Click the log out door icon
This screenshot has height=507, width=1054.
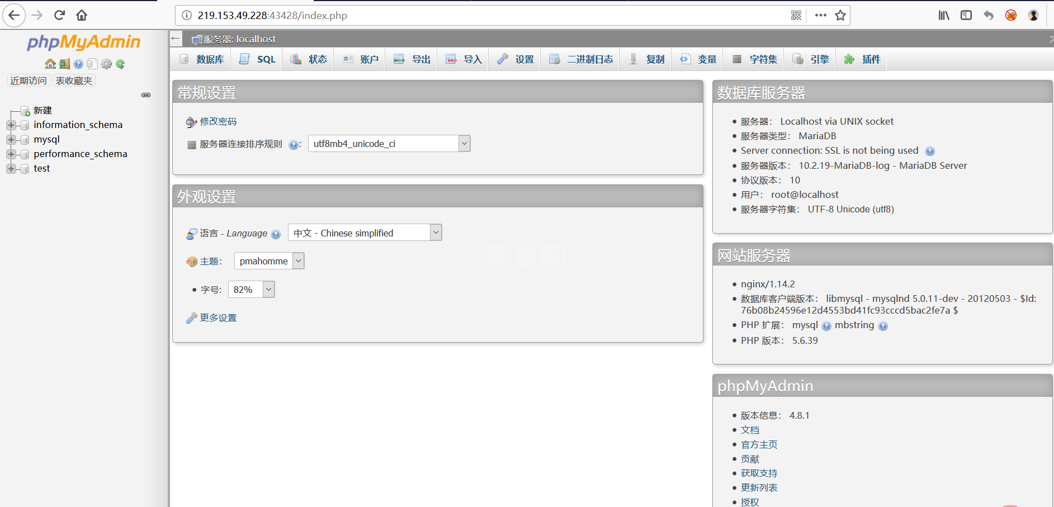coord(65,64)
